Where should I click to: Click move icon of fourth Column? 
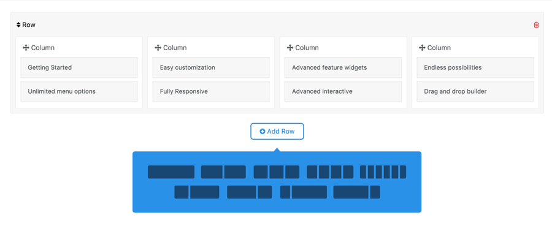[422, 48]
